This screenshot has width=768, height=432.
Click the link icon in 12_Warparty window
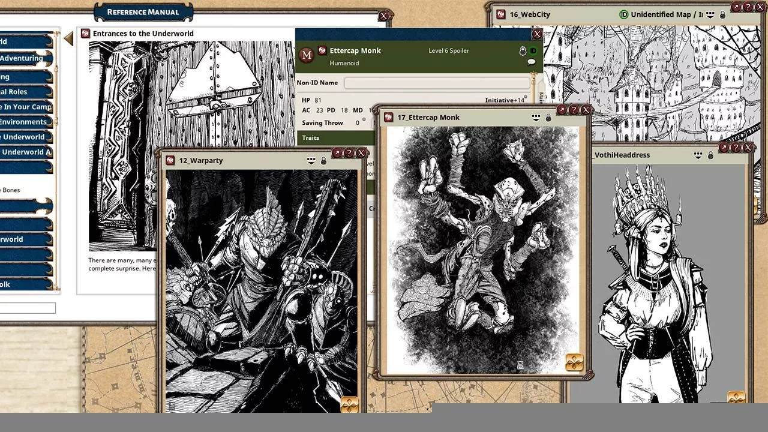[x=170, y=161]
